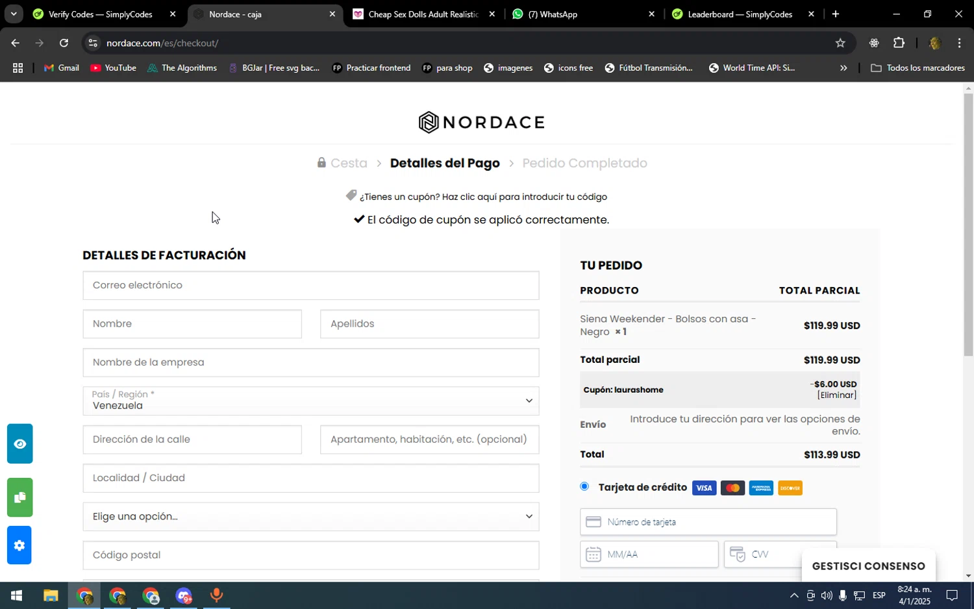Click the Mastercard icon

732,488
